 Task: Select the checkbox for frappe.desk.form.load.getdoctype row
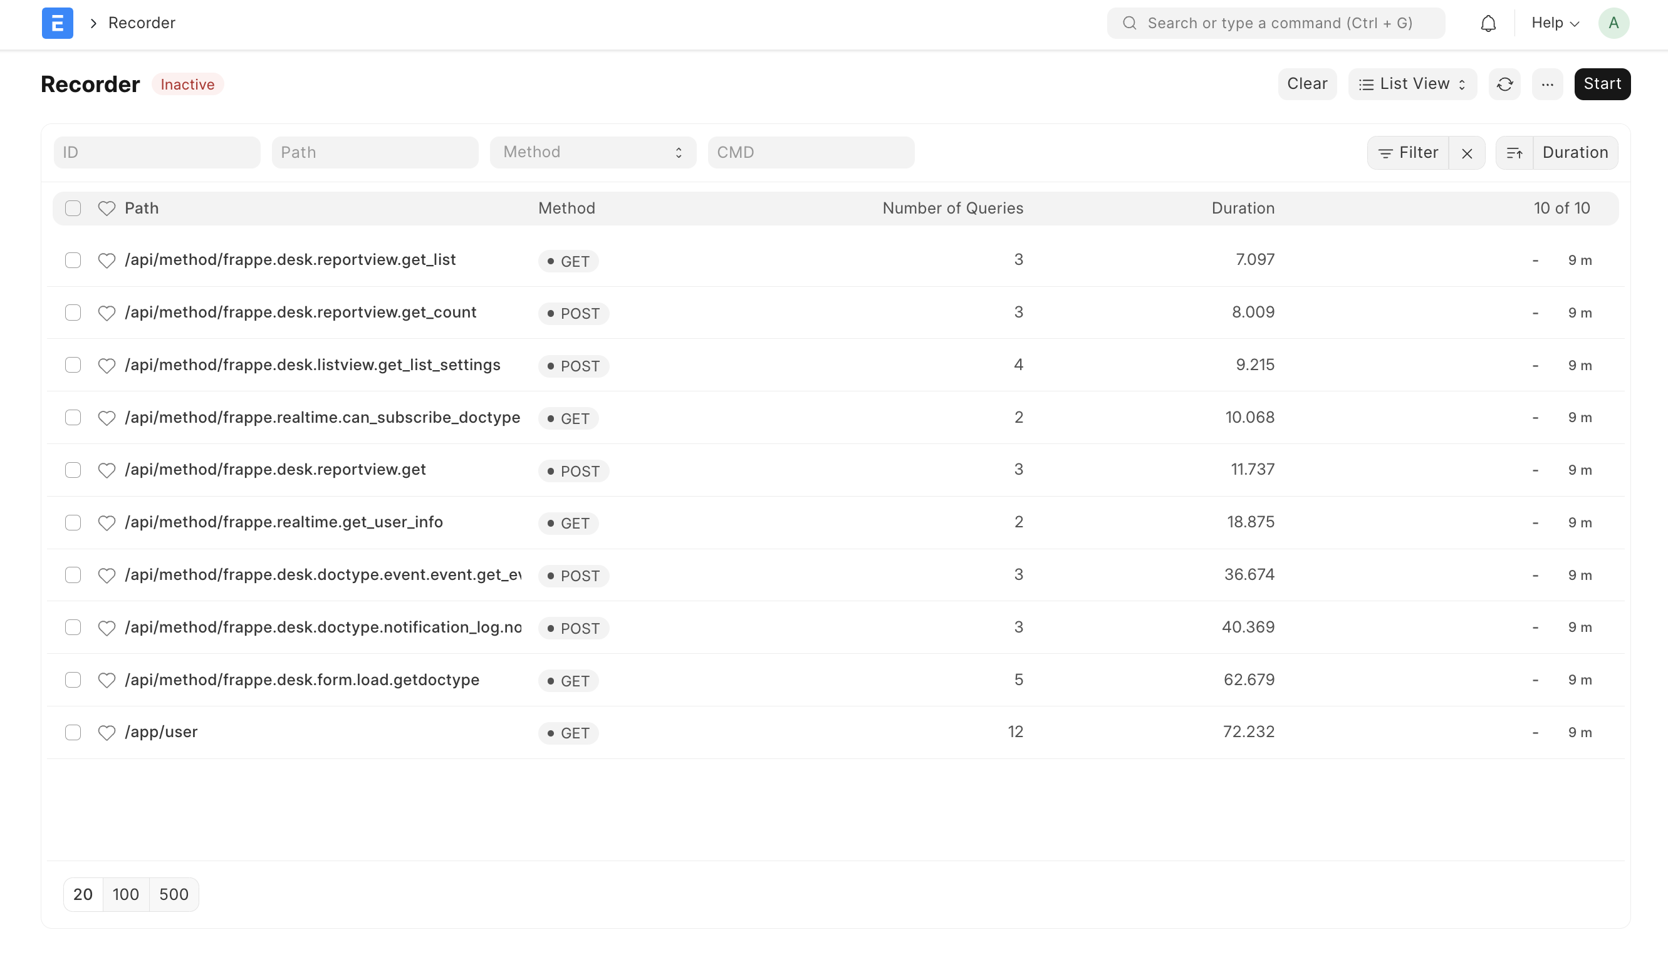tap(73, 680)
